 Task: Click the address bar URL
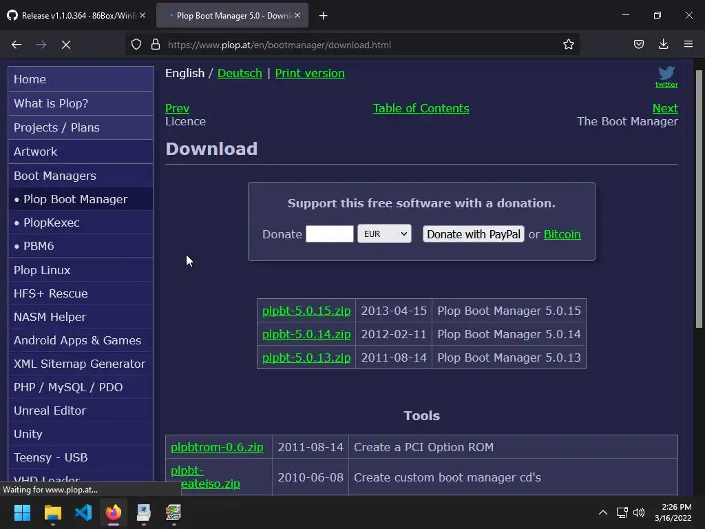tap(280, 45)
